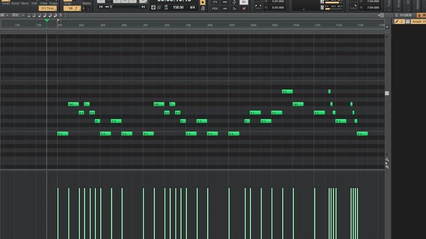Expand the 音轨 menu dropdown arrow
Viewport: 426px width, 239px height.
tap(23, 15)
